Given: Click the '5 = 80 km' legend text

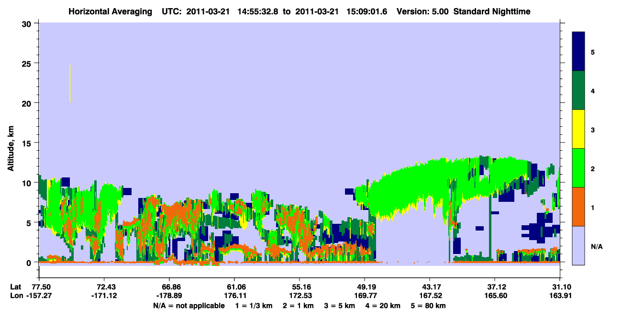Looking at the screenshot, I should pos(427,306).
